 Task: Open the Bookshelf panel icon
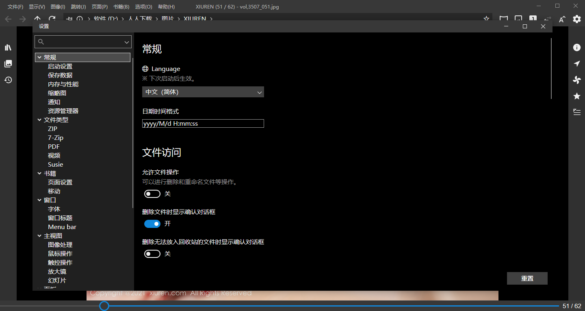click(x=8, y=47)
